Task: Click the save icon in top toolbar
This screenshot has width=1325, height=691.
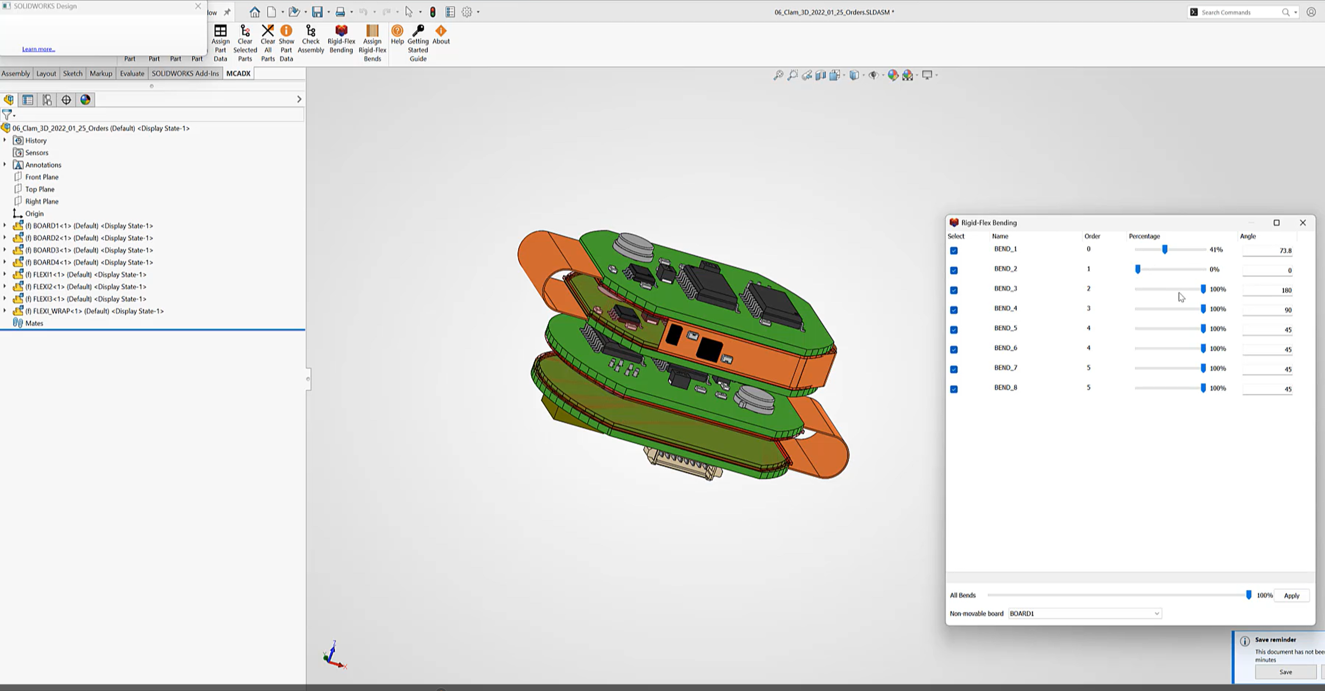Action: click(317, 12)
